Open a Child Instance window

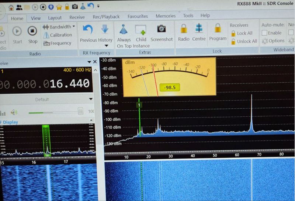tap(141, 29)
